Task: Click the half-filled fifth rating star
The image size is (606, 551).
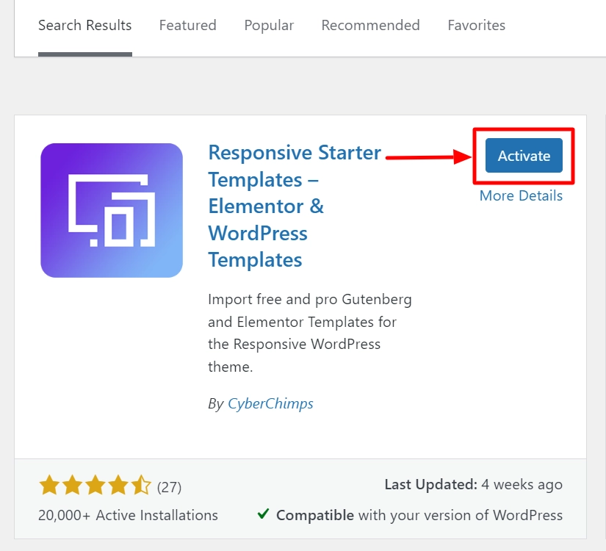Action: click(x=142, y=486)
